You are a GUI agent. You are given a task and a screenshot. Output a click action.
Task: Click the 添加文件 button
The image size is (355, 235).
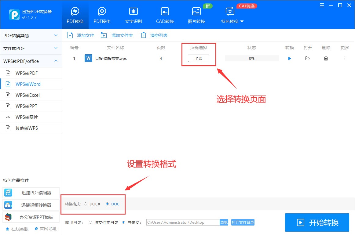[x=81, y=35]
